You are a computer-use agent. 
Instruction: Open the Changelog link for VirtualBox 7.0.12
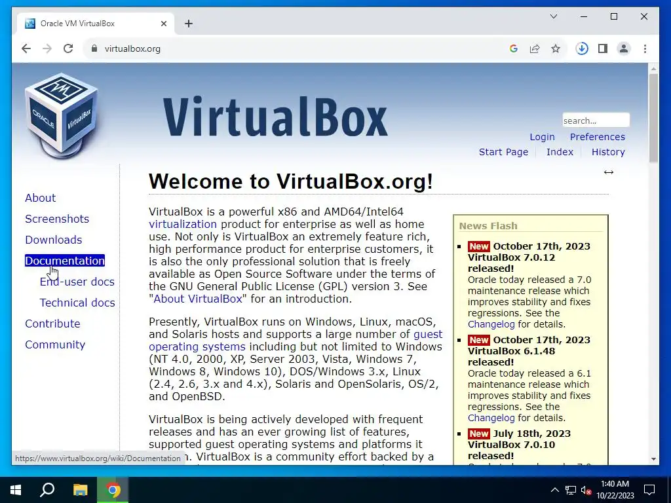coord(491,324)
